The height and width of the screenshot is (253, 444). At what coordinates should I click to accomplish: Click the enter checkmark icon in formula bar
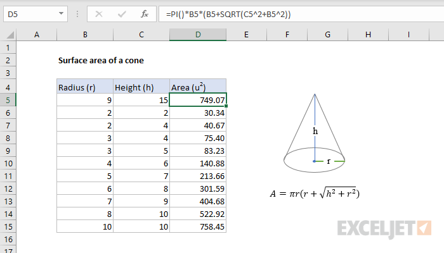121,13
